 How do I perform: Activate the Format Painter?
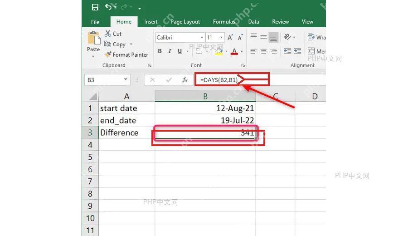coord(126,55)
